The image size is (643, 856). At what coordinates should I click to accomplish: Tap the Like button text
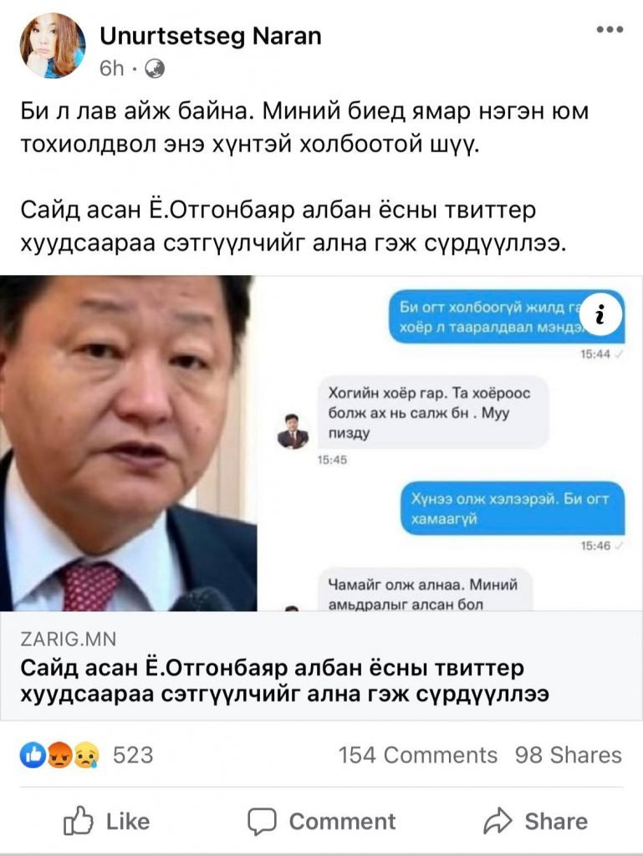click(128, 821)
